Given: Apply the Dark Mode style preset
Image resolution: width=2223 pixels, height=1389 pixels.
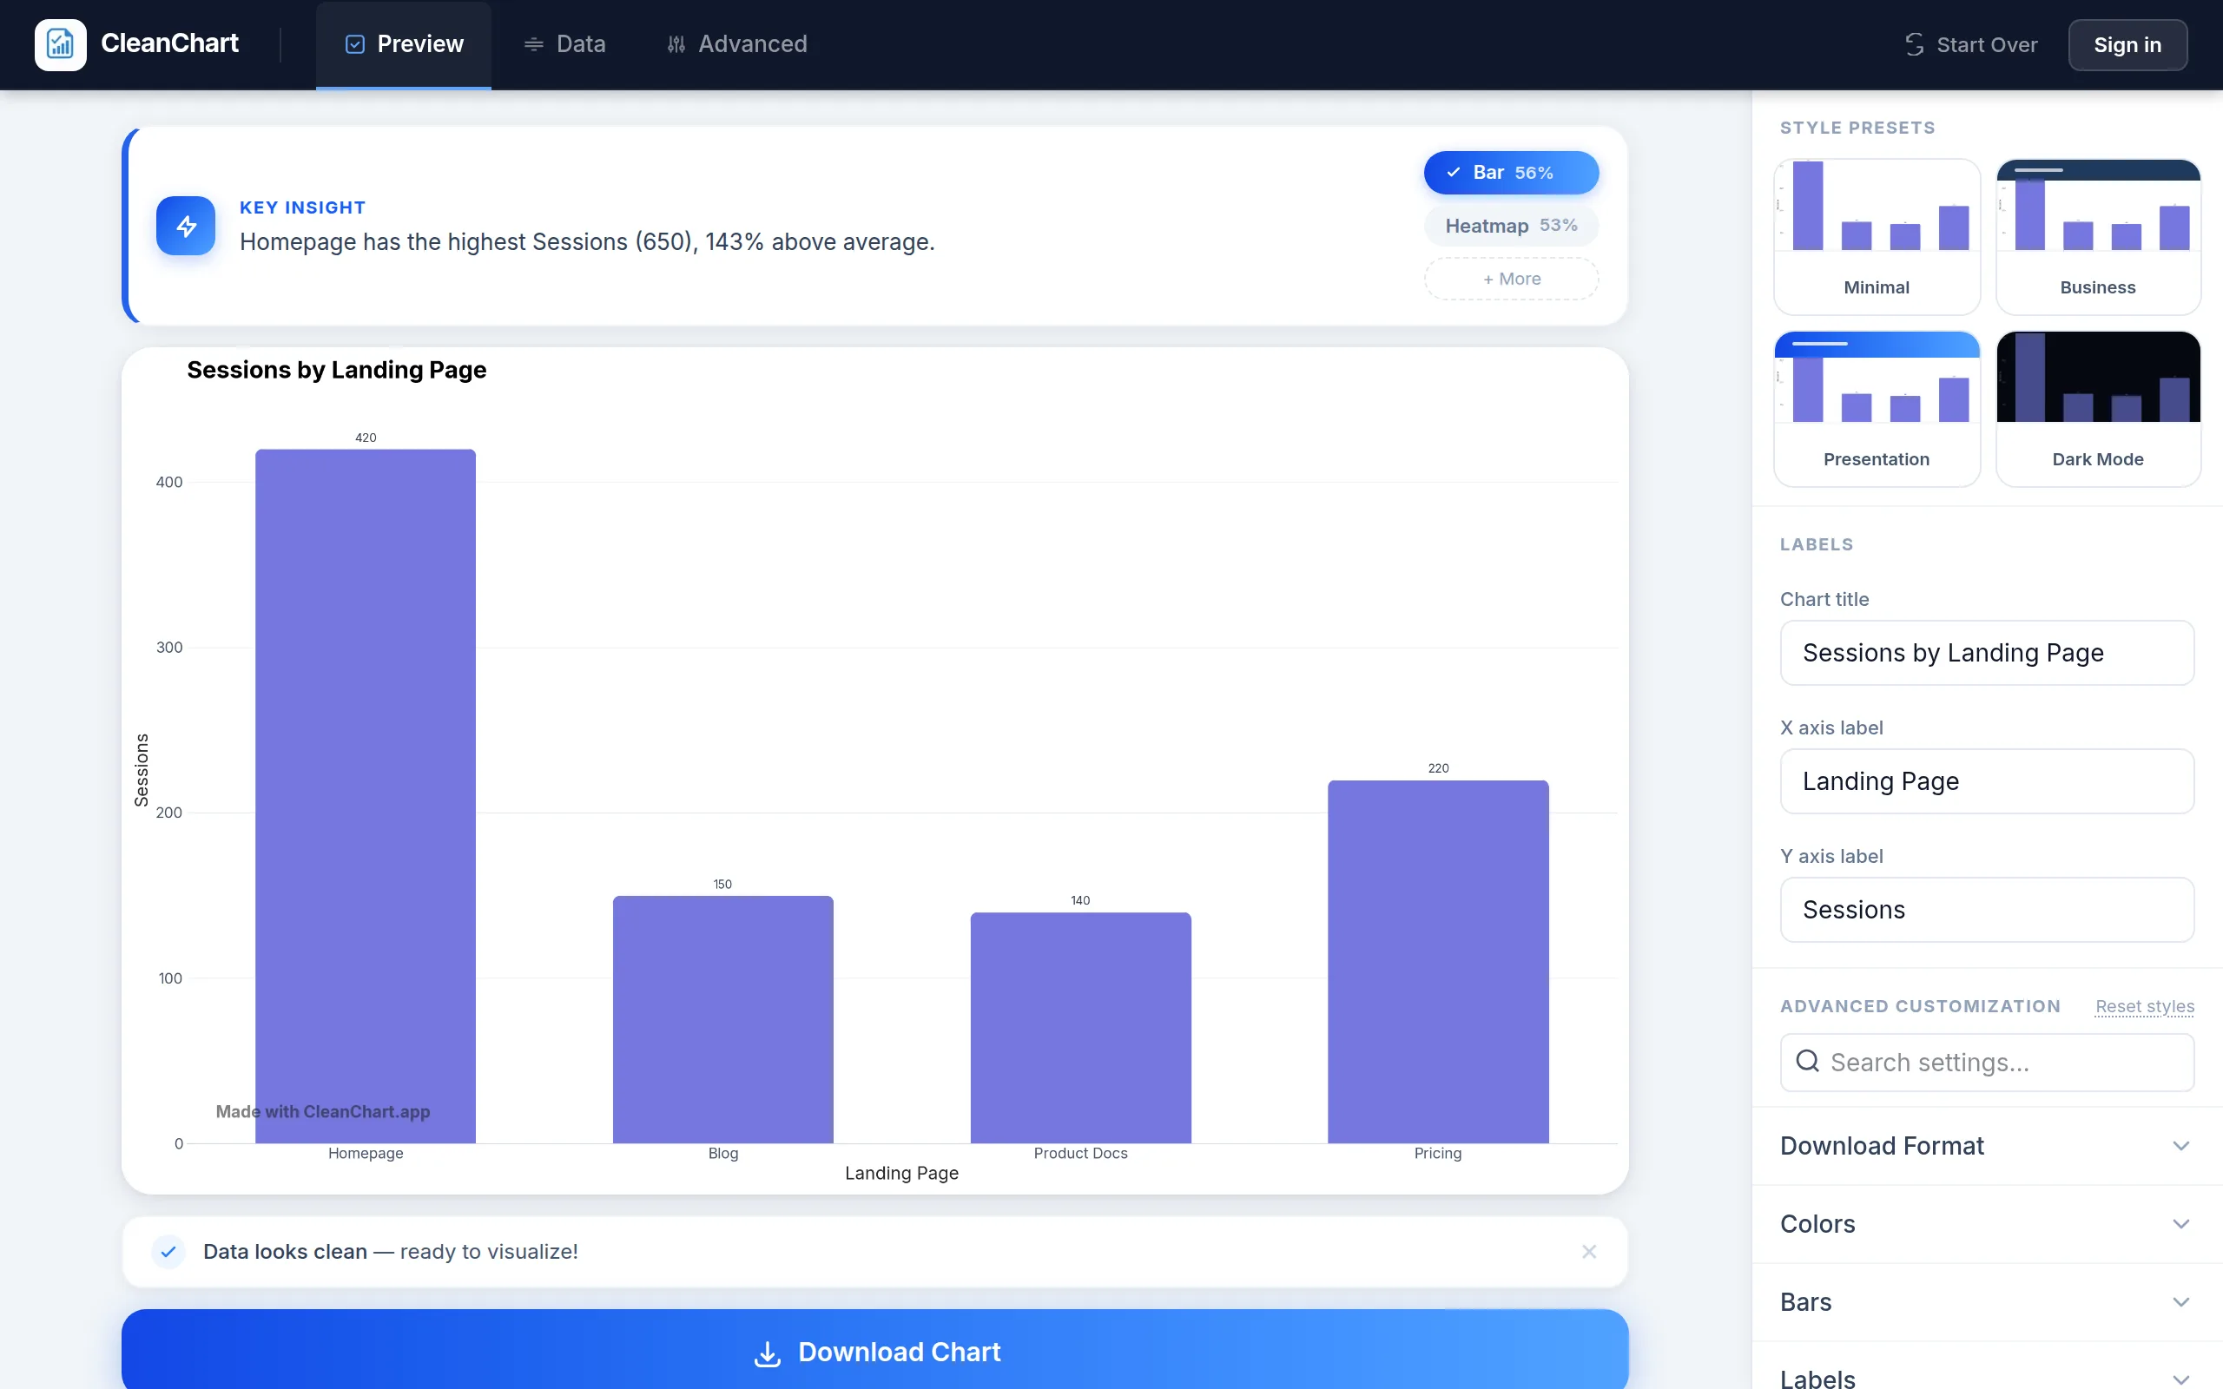Looking at the screenshot, I should 2098,408.
